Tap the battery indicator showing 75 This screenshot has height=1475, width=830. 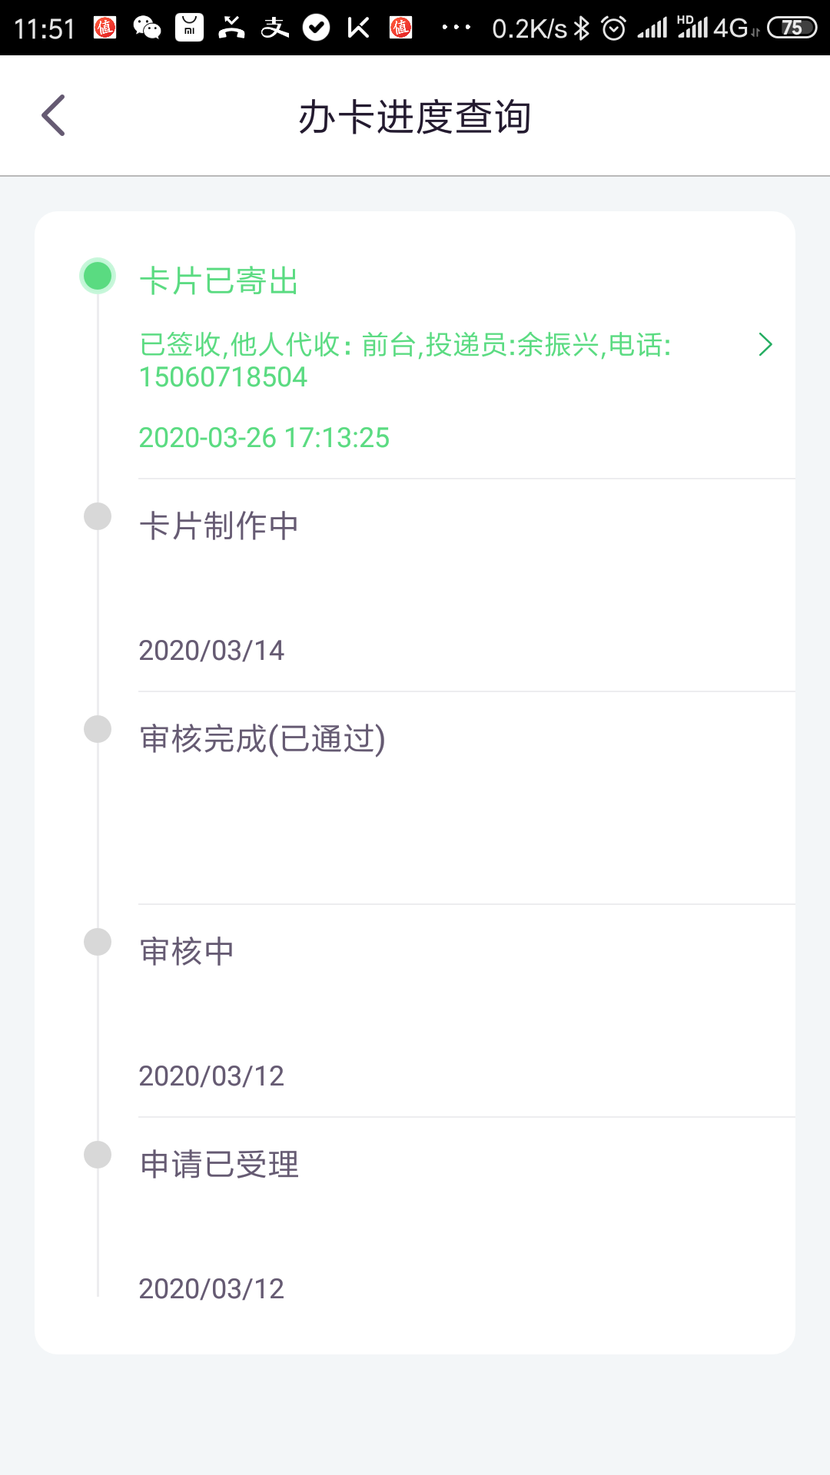click(792, 28)
